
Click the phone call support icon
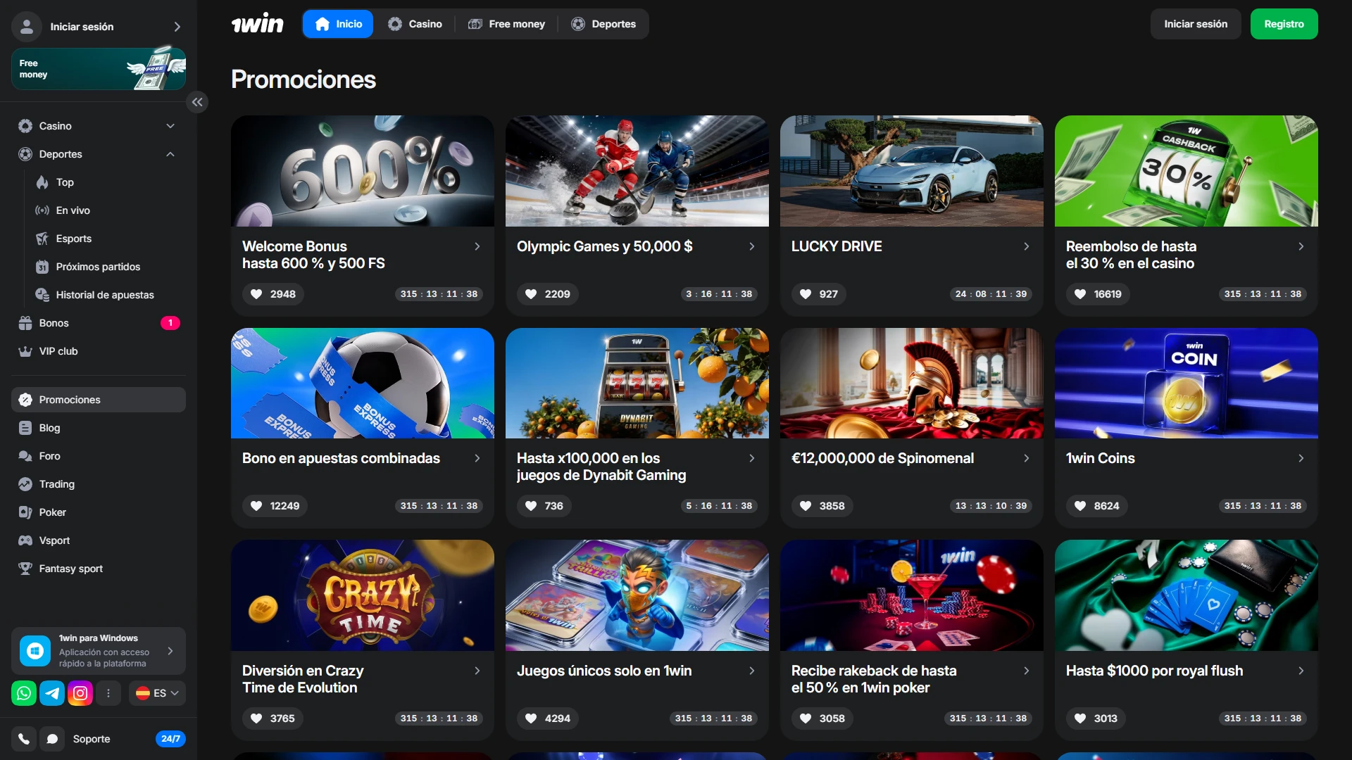coord(24,739)
